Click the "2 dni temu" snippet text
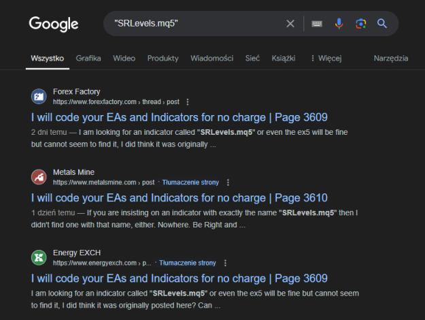425x320 pixels. click(49, 133)
